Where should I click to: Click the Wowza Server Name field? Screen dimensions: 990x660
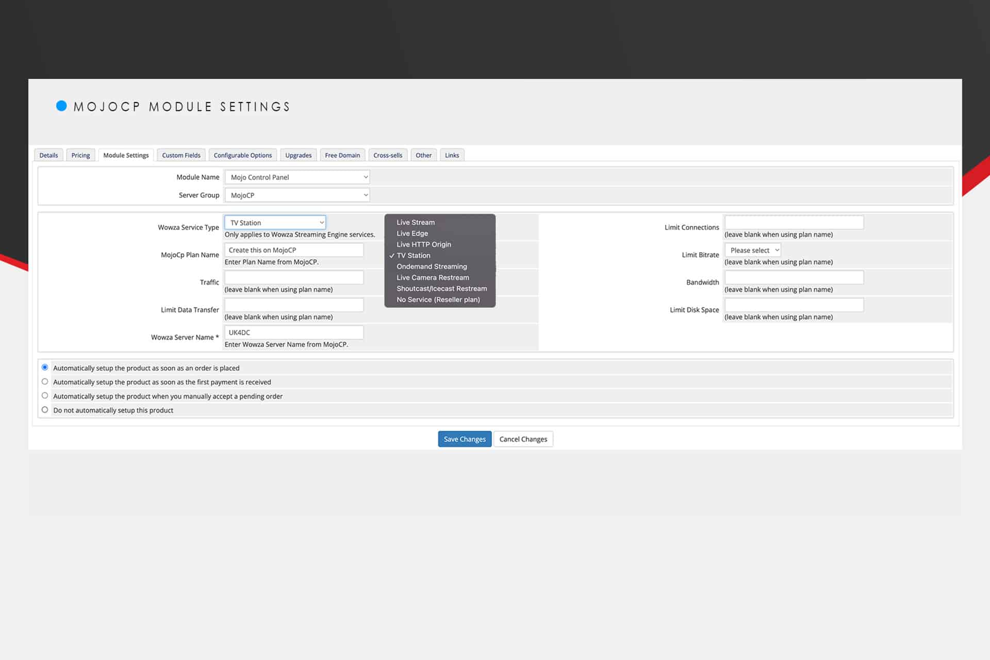pyautogui.click(x=294, y=333)
